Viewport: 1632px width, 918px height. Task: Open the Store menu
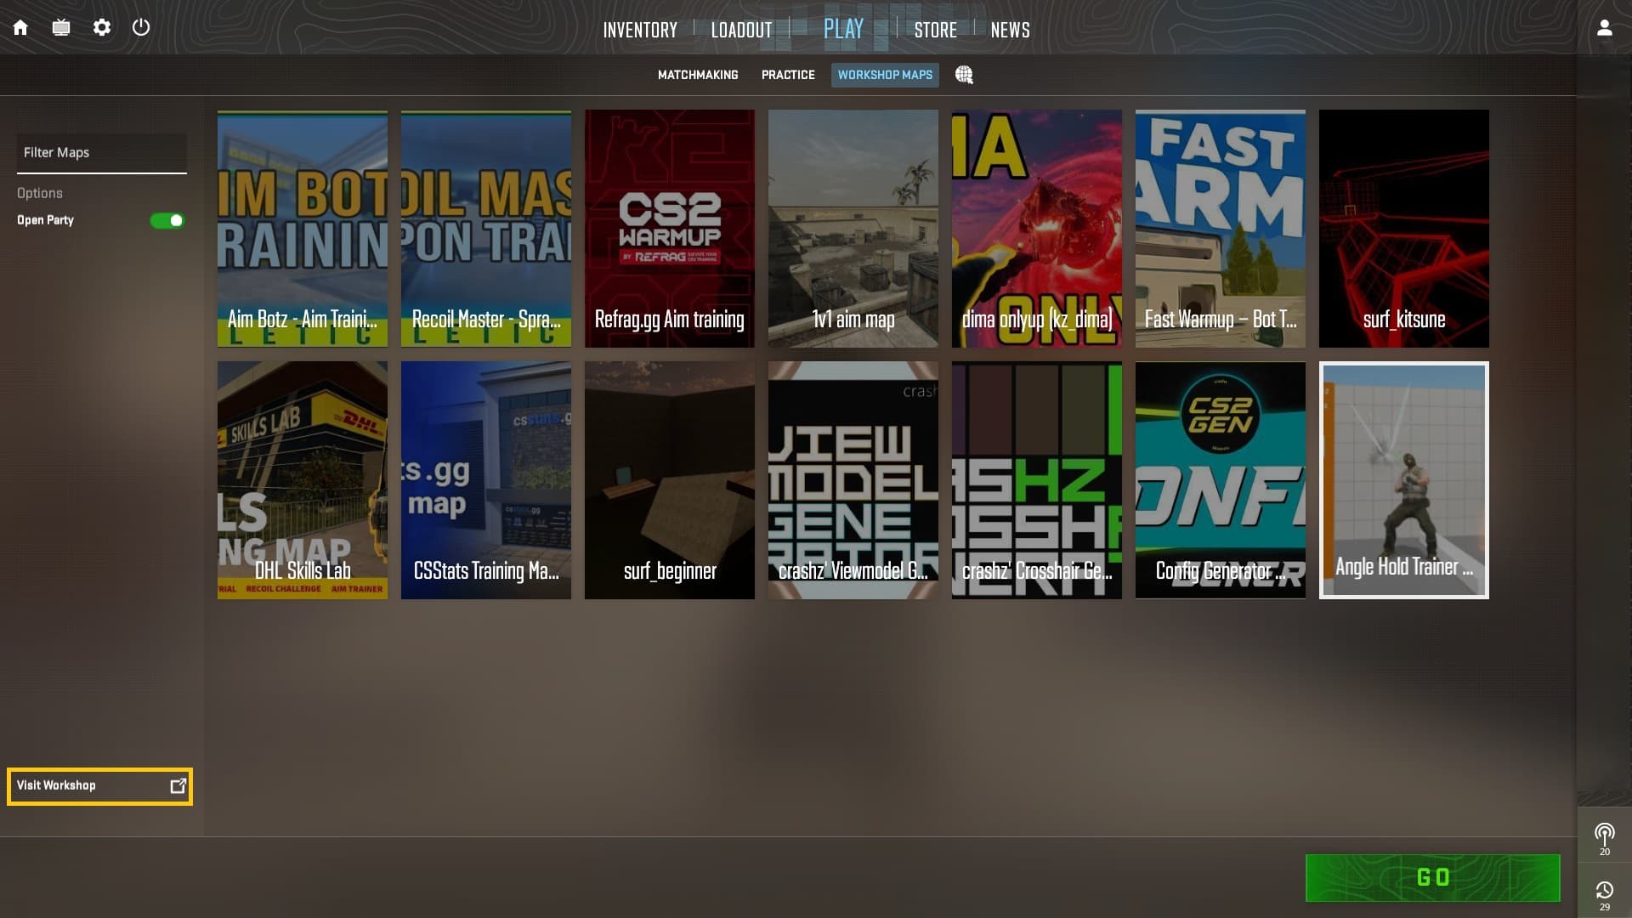point(935,31)
